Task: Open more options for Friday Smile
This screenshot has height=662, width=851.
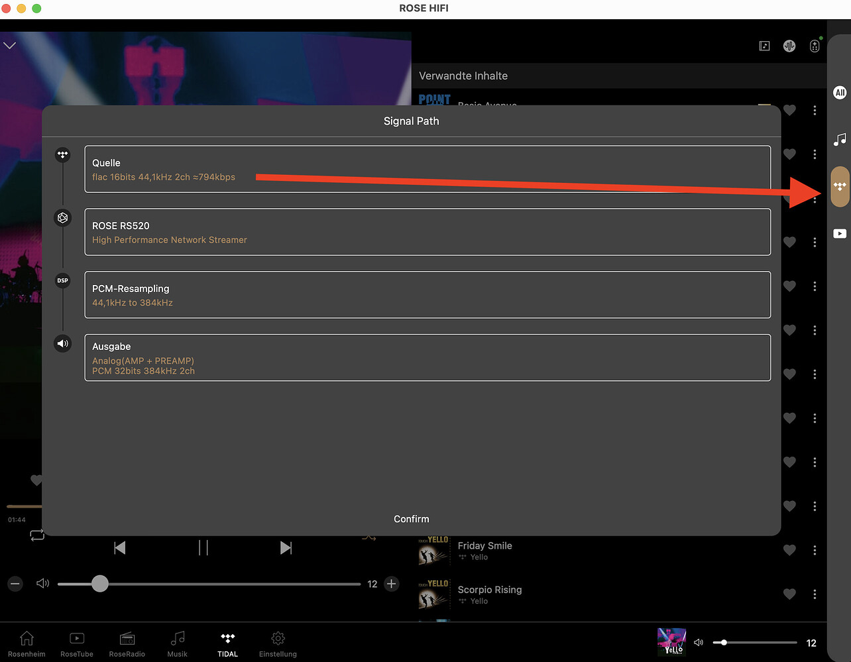Action: tap(815, 550)
